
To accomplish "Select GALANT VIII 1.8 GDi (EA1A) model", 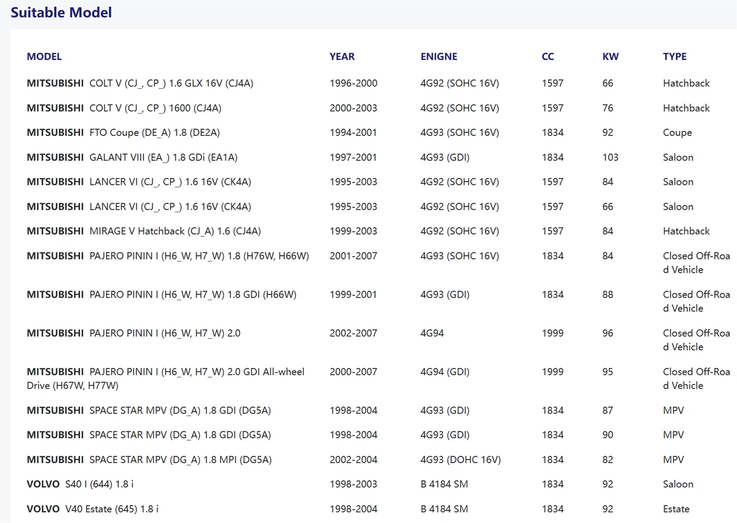I will pyautogui.click(x=132, y=157).
